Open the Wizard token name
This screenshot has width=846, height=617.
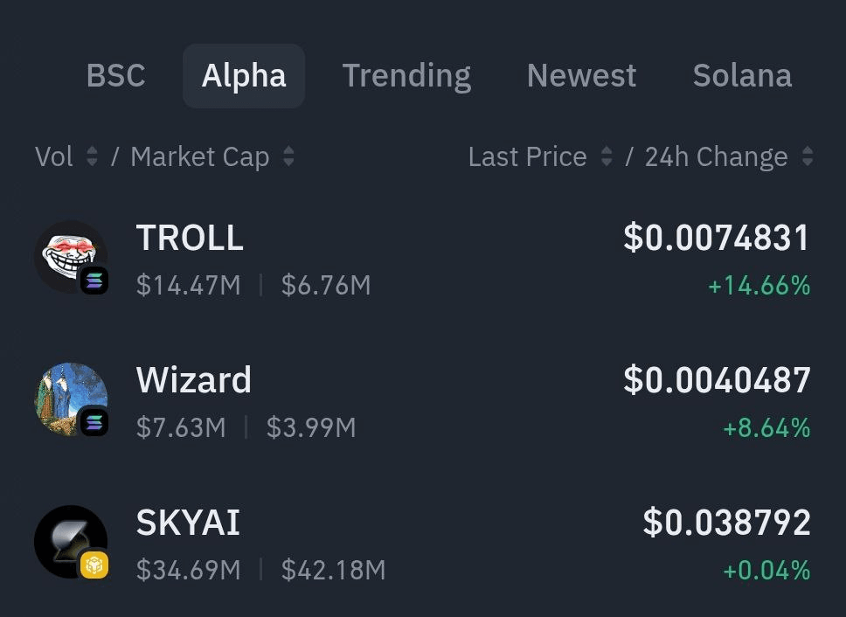[x=194, y=380]
